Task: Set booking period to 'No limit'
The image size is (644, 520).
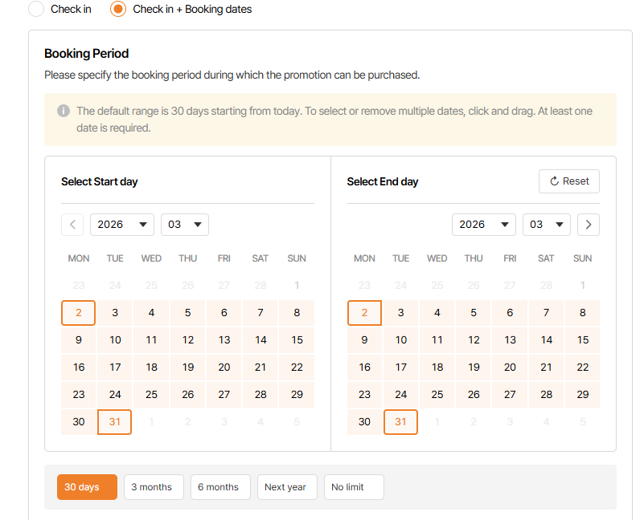Action: tap(354, 487)
